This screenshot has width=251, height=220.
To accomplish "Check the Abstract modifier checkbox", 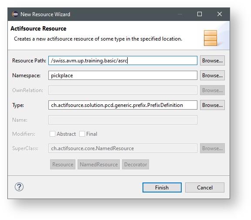I will click(52, 134).
